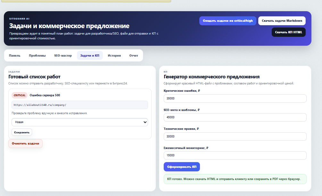Image resolution: width=322 pixels, height=196 pixels.
Task: Go to the SEO-мастер tab
Action: [63, 56]
